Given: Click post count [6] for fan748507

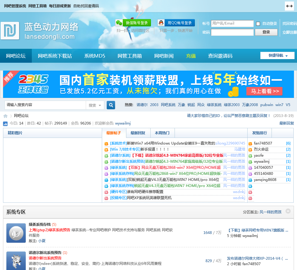Looking at the screenshot, I should pos(288,143).
